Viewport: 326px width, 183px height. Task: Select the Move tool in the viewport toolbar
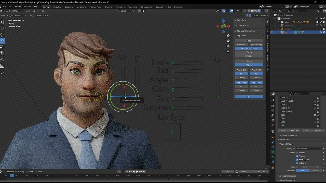(2, 35)
